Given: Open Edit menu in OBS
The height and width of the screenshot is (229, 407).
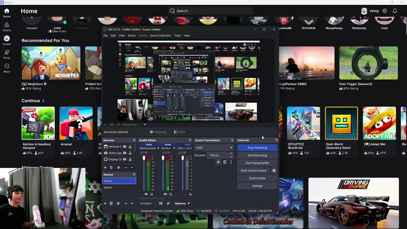Looking at the screenshot, I should 113,36.
